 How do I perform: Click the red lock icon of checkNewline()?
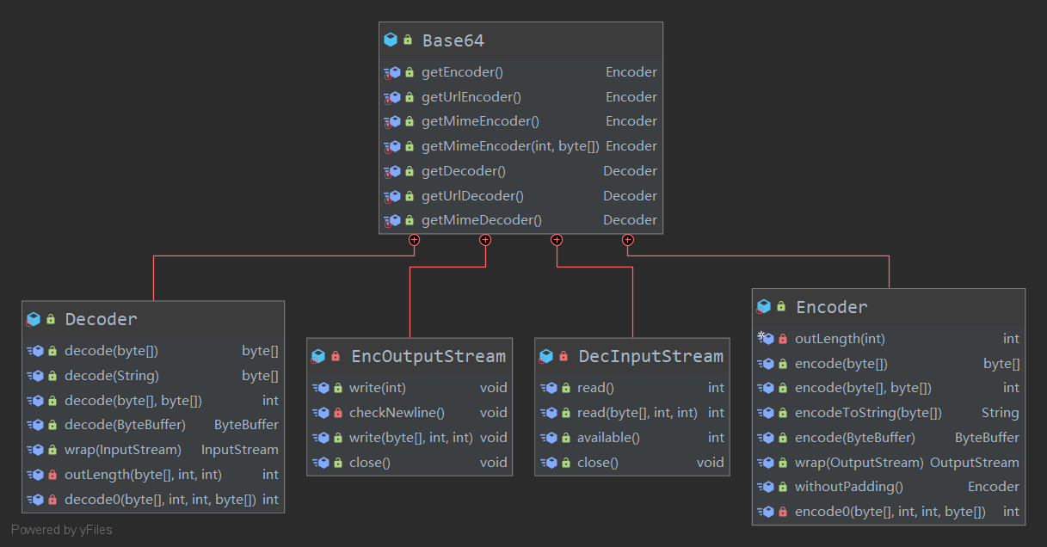[338, 413]
